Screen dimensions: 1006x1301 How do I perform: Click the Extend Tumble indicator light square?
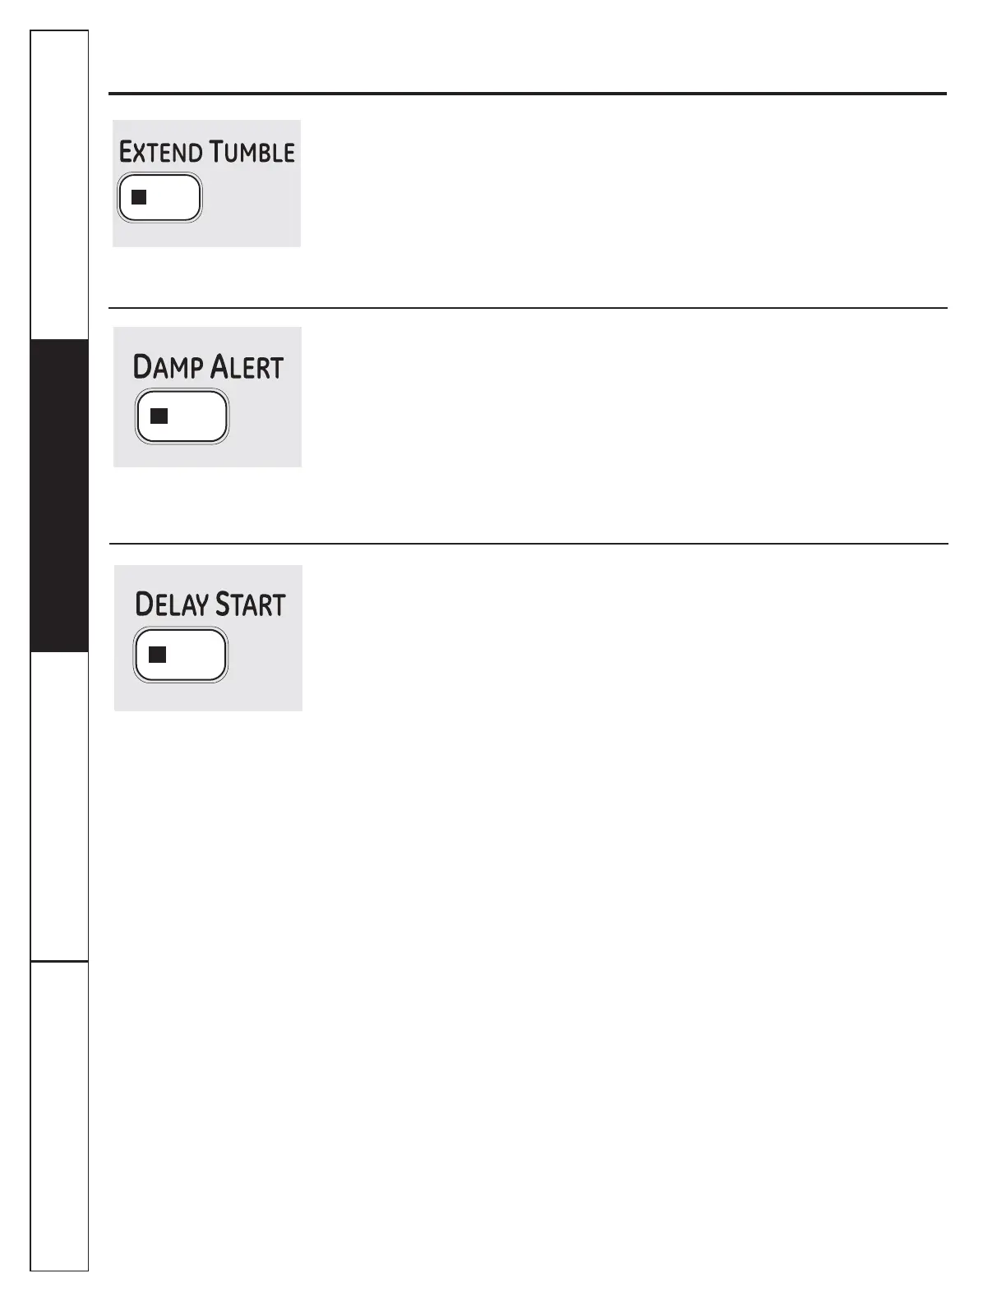point(139,197)
